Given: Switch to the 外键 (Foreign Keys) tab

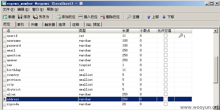Looking at the screenshot, I should [x=36, y=24].
